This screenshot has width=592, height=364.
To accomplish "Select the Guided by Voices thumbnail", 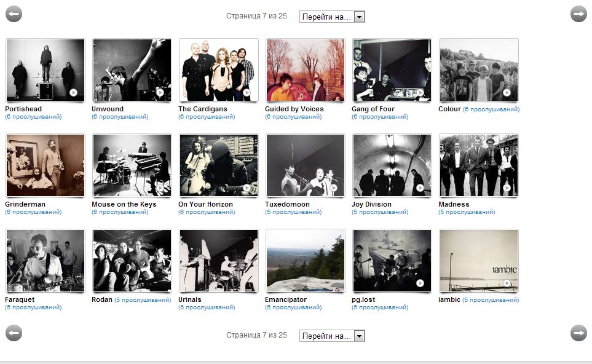I will [x=305, y=70].
